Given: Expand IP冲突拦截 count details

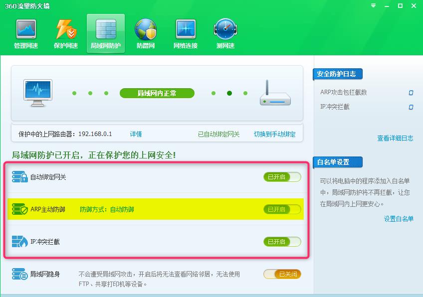Looking at the screenshot, I should pos(411,107).
